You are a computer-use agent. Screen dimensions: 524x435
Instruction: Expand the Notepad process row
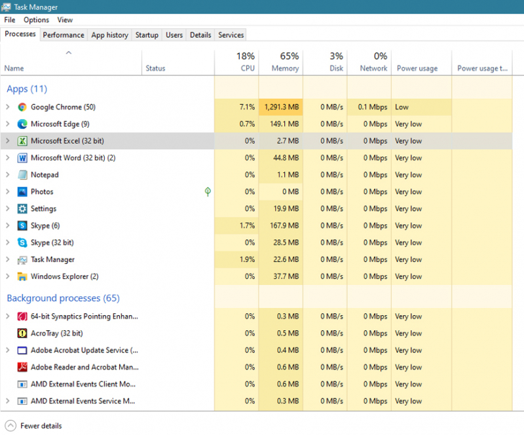tap(8, 175)
